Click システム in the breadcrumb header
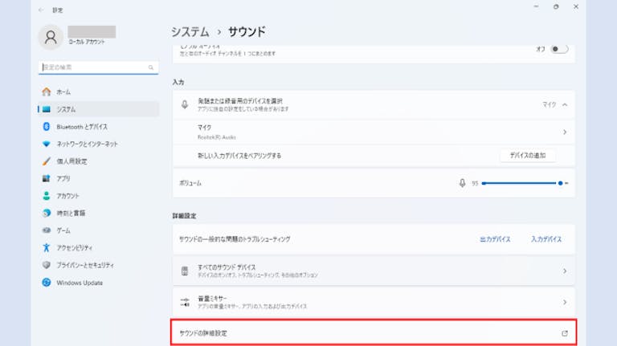 tap(190, 31)
